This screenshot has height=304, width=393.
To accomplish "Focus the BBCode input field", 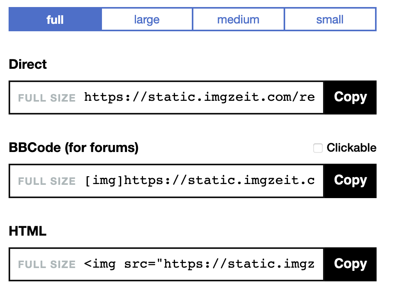I will [x=166, y=181].
